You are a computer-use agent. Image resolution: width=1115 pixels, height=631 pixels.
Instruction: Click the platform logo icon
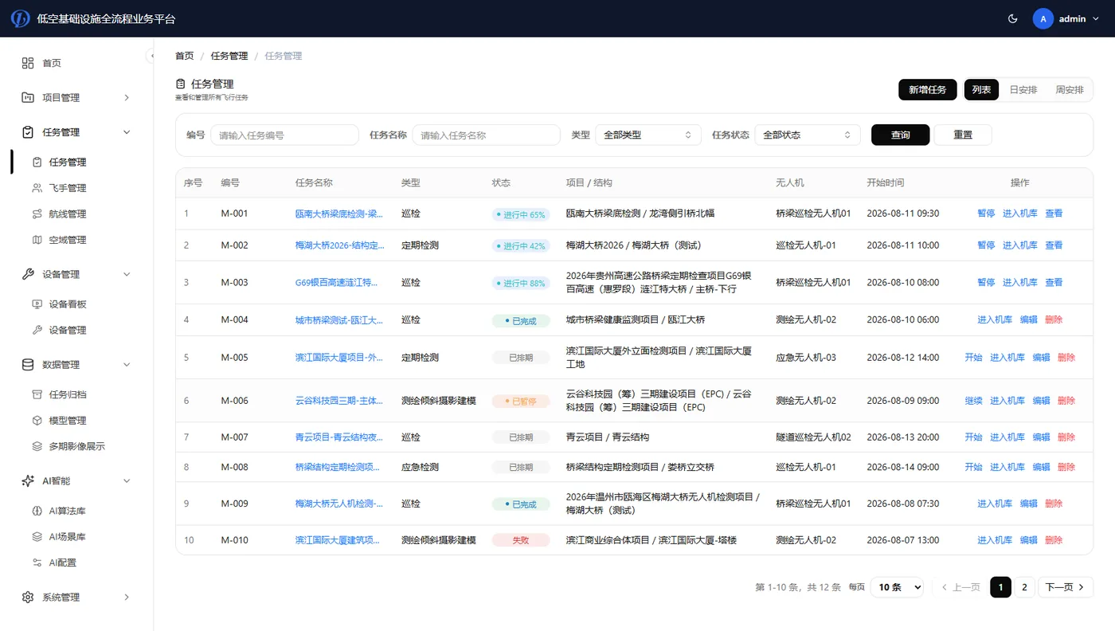(x=21, y=18)
